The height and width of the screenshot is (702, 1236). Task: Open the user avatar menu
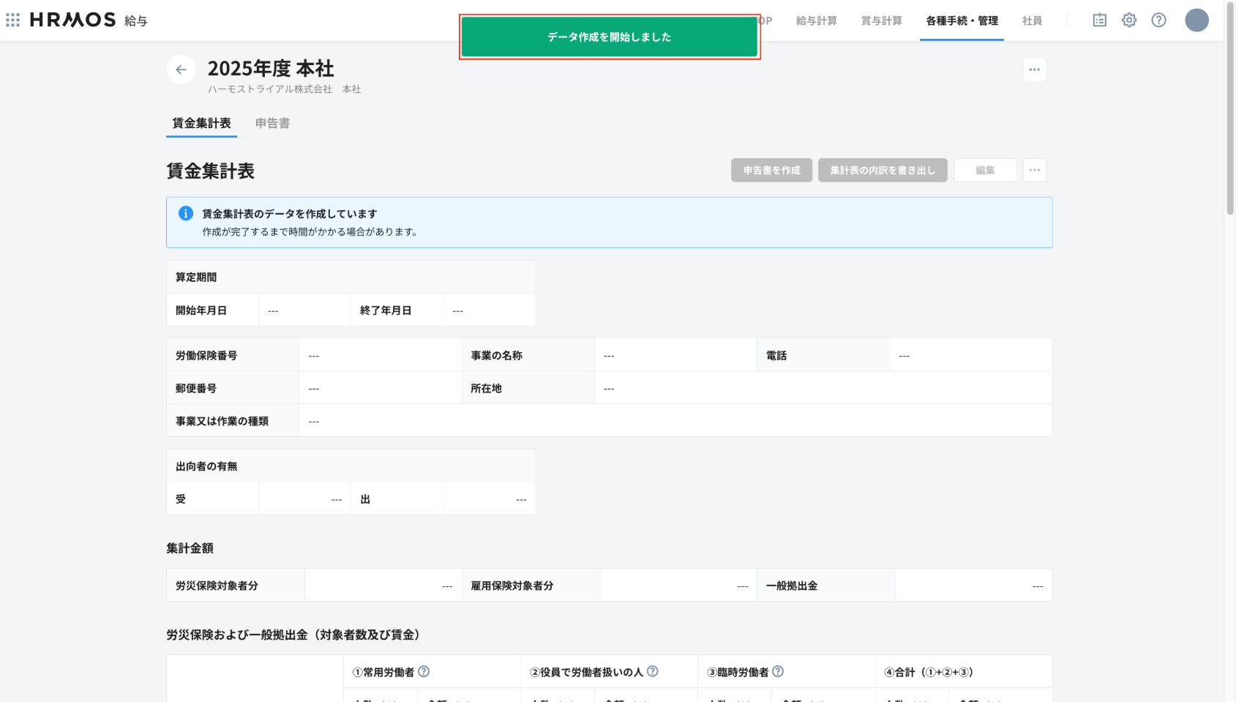pos(1196,20)
